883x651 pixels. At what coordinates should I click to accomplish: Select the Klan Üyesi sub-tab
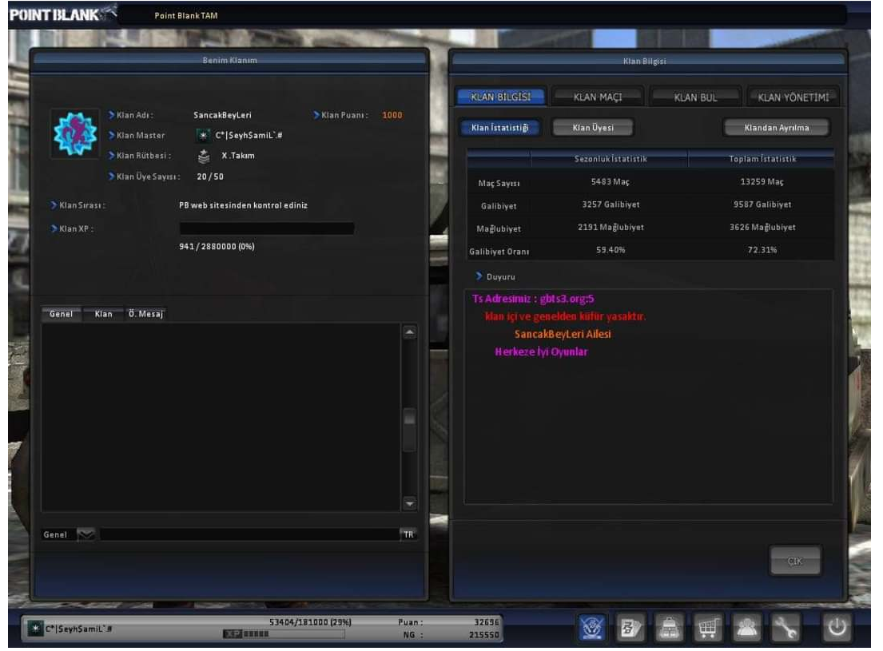pyautogui.click(x=593, y=128)
